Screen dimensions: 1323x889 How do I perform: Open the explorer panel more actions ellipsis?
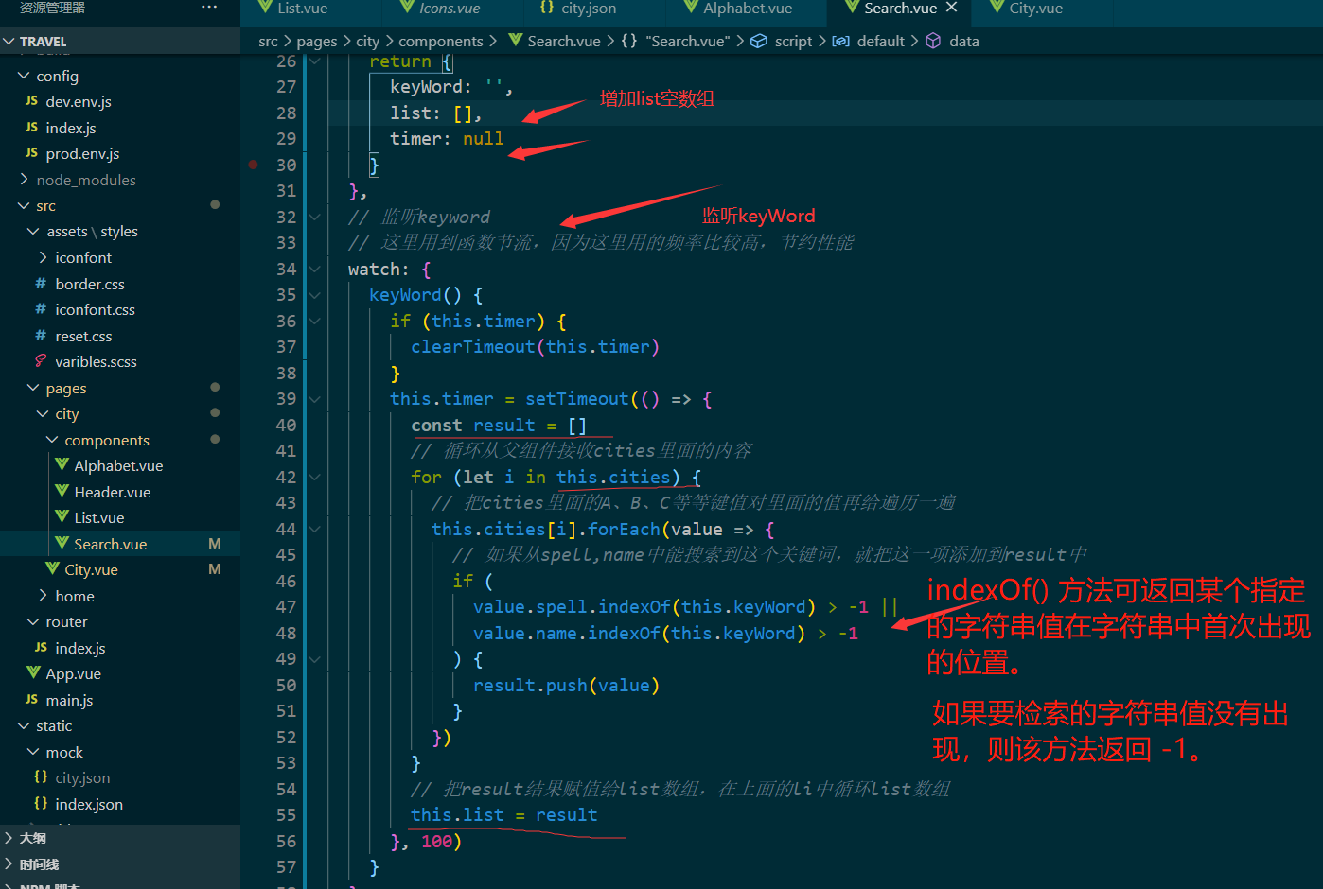[x=209, y=8]
